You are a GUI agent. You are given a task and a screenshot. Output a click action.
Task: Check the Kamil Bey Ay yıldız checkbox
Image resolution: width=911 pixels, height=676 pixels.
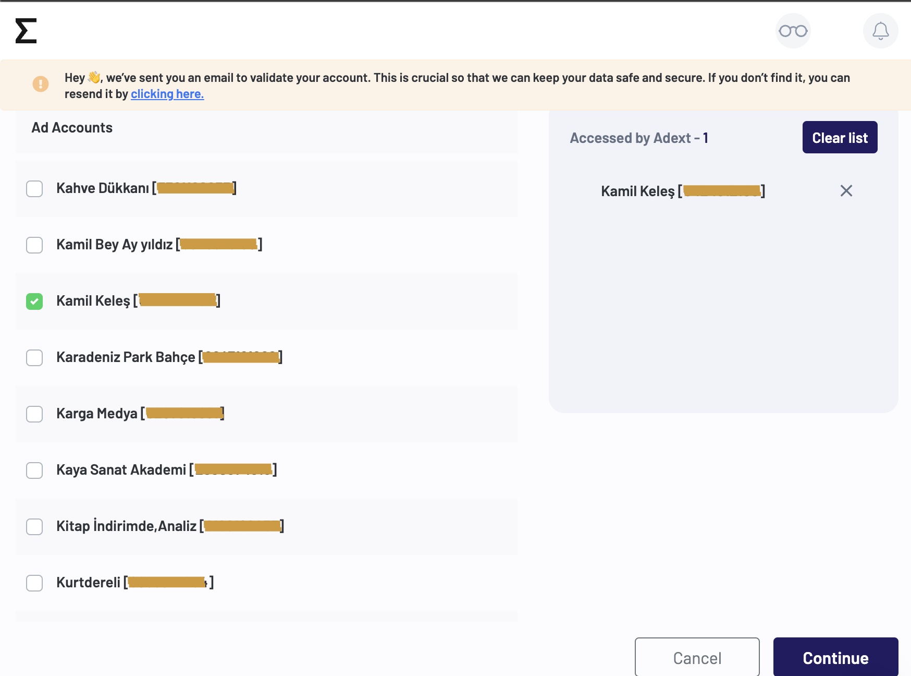pyautogui.click(x=34, y=245)
